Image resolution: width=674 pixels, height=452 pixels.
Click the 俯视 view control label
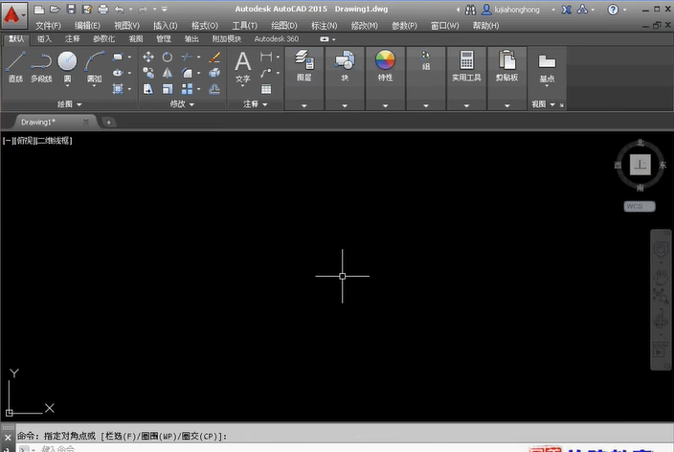(x=25, y=141)
